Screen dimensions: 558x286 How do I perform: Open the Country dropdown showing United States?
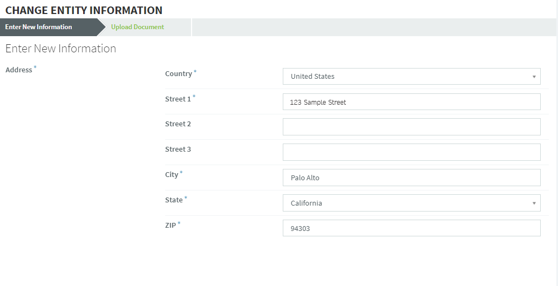pyautogui.click(x=411, y=77)
